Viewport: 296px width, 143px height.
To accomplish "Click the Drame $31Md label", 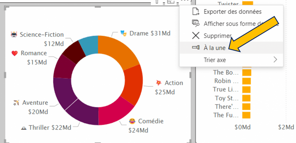I will click(x=150, y=34).
